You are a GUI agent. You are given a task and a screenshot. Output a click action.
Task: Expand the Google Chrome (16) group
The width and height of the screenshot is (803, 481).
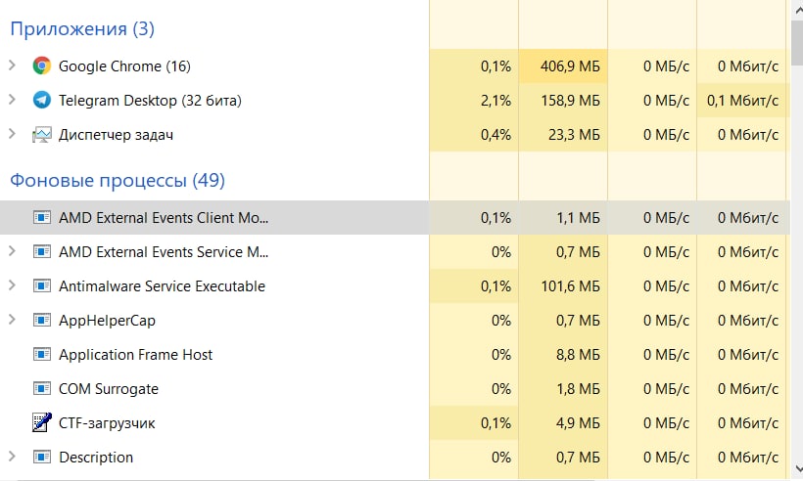(x=13, y=66)
